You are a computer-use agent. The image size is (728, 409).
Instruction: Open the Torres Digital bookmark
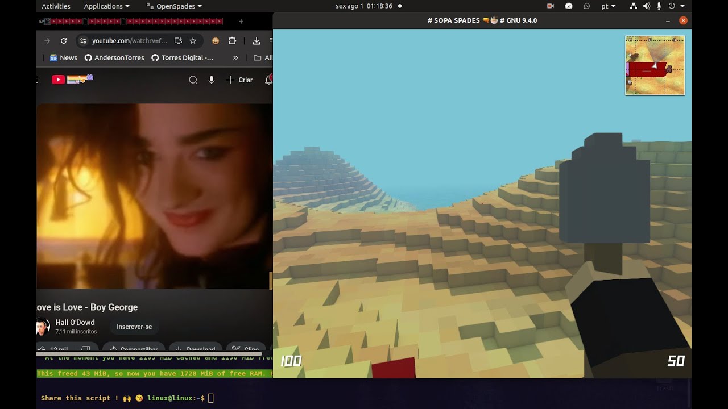[183, 57]
